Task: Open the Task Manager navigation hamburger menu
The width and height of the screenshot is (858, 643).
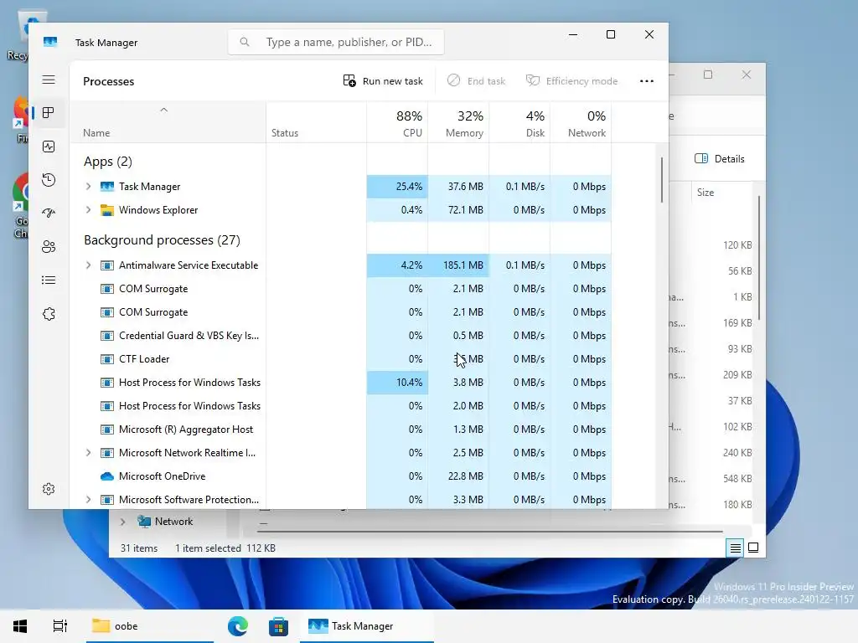Action: [49, 80]
